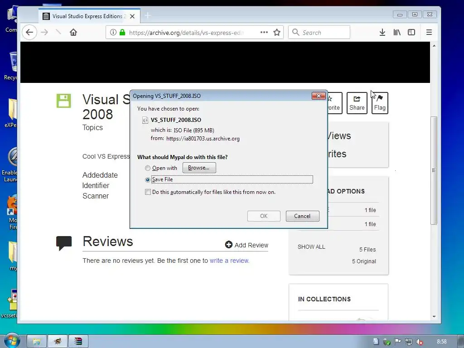
Task: Toggle the sidebar icon in the toolbar
Action: (411, 32)
